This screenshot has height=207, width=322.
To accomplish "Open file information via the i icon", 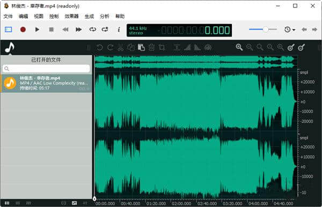I will coord(119,29).
